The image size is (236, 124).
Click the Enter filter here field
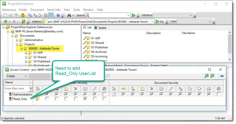tap(16, 88)
